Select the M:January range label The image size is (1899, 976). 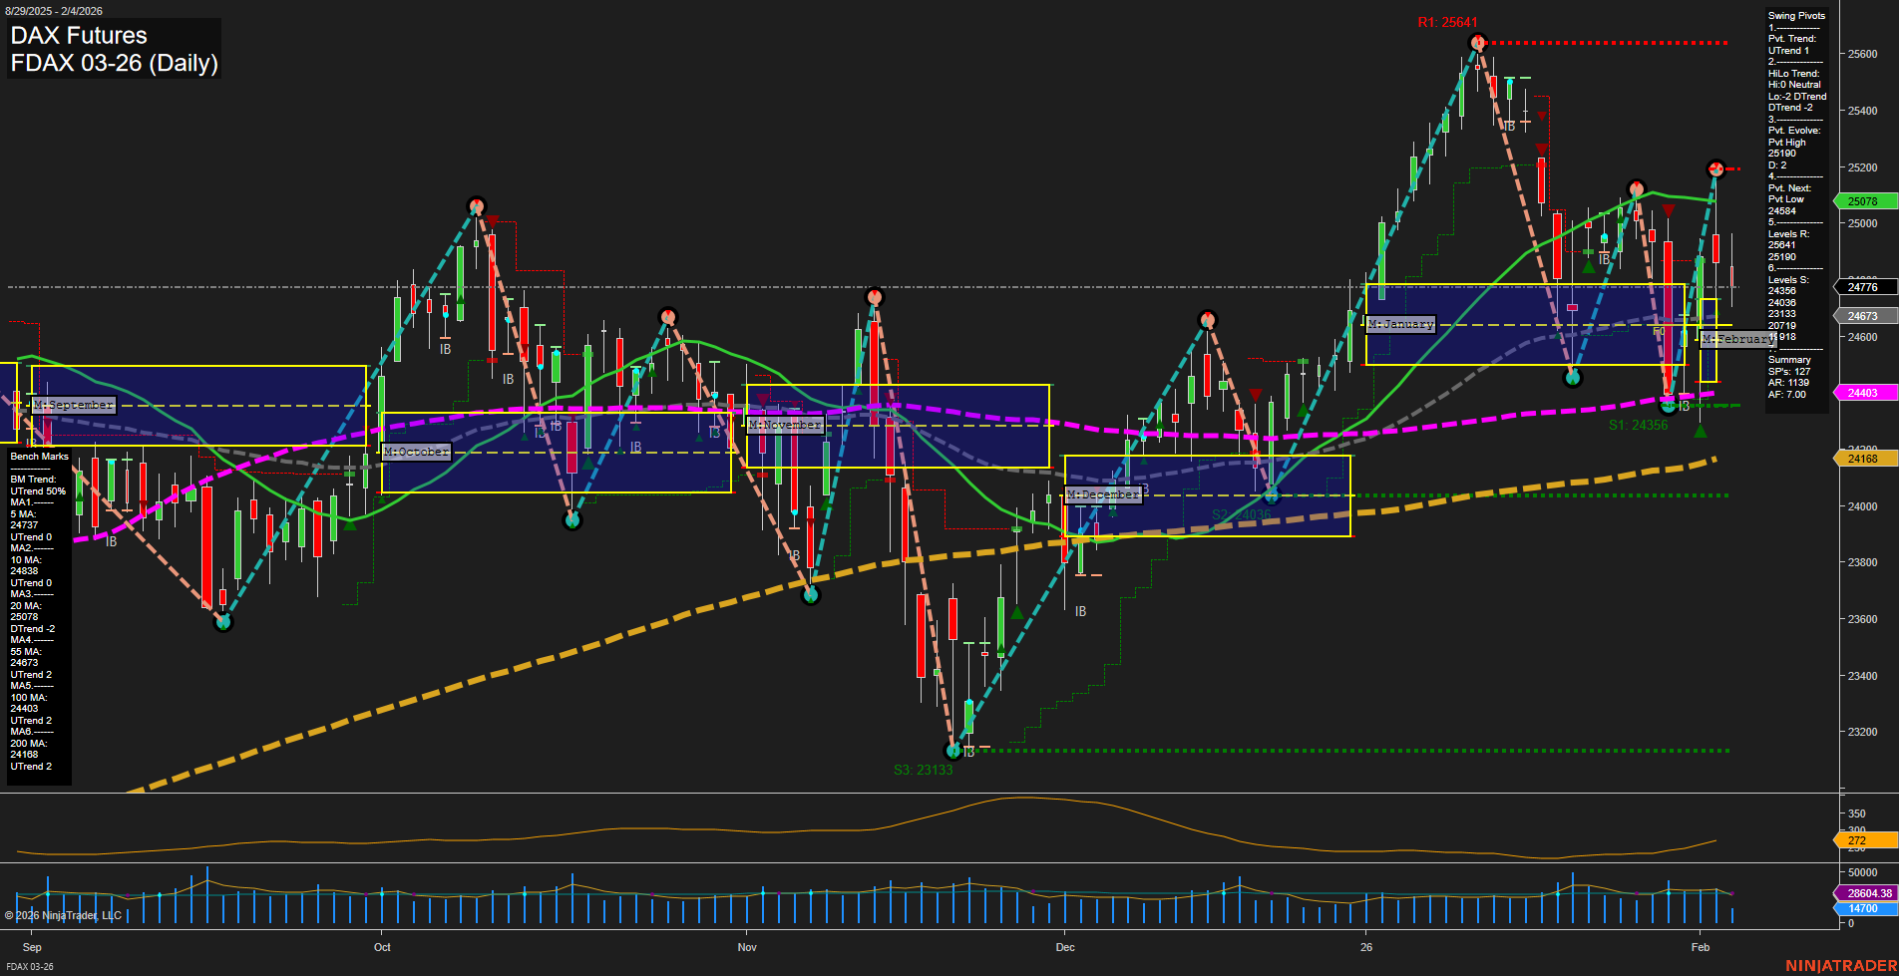[x=1401, y=324]
